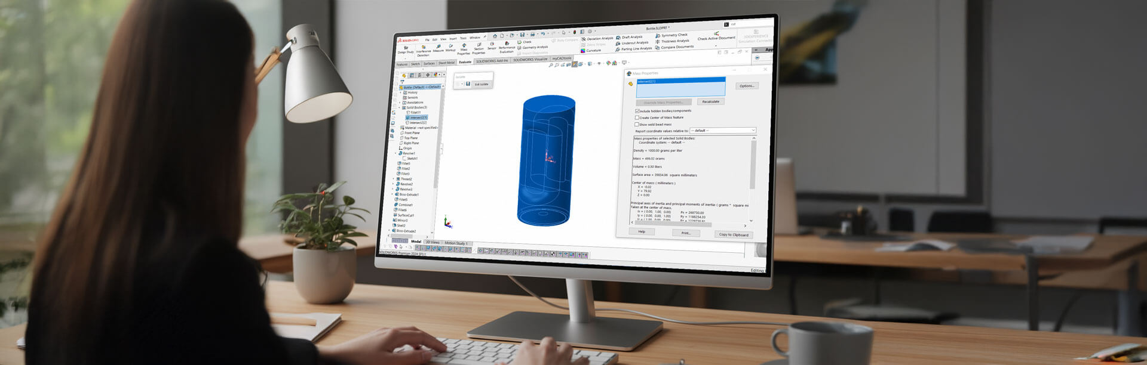The height and width of the screenshot is (365, 1147).
Task: Open the Design Study tool
Action: coord(406,49)
